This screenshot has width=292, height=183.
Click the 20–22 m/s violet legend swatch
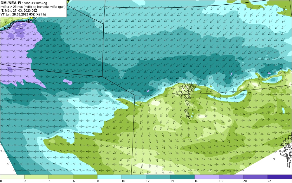point(255,177)
